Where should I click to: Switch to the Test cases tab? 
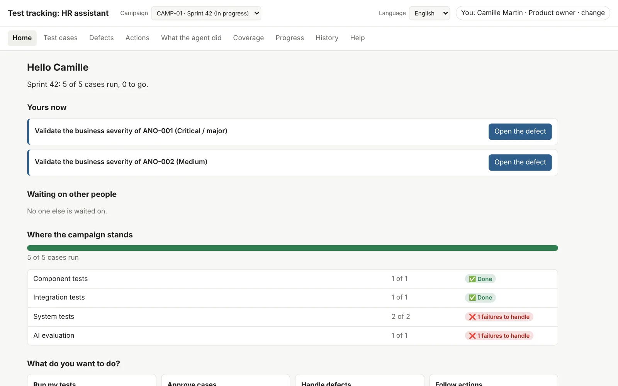(x=60, y=38)
